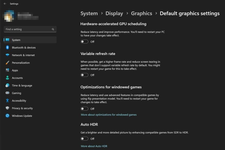
Task: Click the Windows Update refresh icon
Action: (7, 116)
